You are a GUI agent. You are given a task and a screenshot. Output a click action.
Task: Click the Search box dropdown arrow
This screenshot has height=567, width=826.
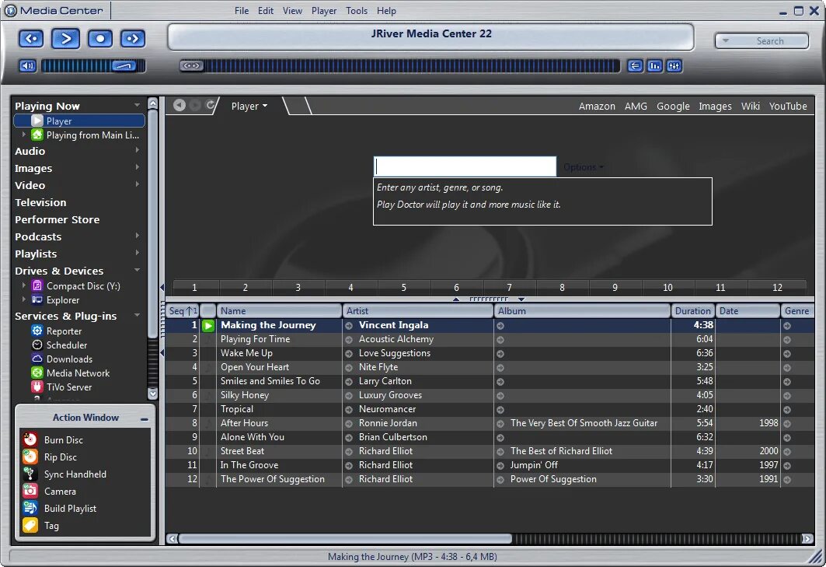[x=726, y=40]
